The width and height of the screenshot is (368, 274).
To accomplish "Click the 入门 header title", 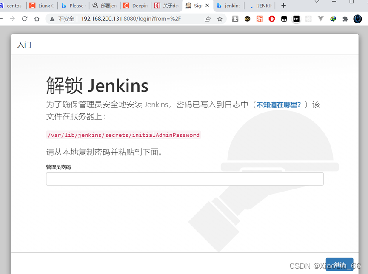I will [x=24, y=45].
